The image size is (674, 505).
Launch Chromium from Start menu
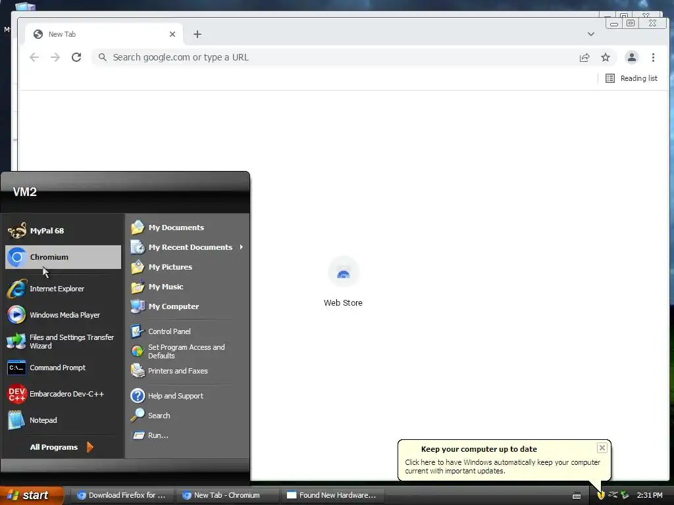[63, 257]
